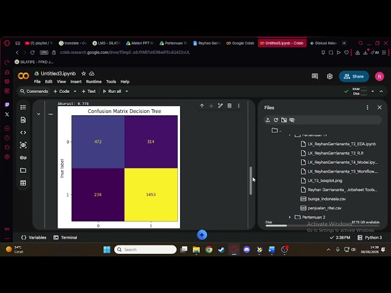The height and width of the screenshot is (293, 391).
Task: Open the code snippets sidebar icon
Action: point(23,132)
